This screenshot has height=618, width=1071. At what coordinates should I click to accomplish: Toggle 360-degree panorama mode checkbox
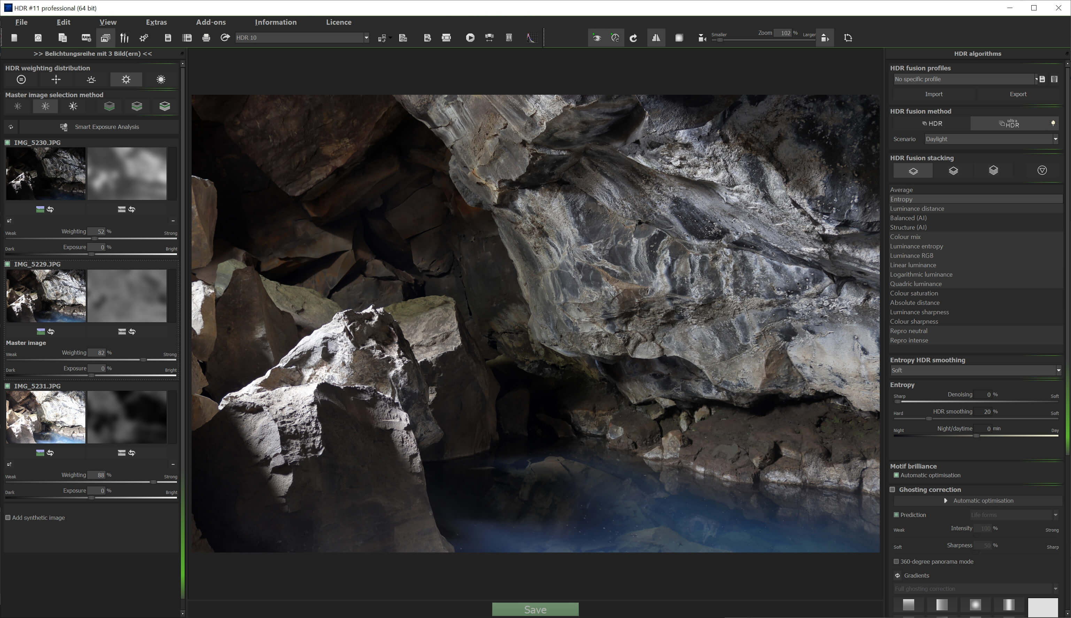896,561
